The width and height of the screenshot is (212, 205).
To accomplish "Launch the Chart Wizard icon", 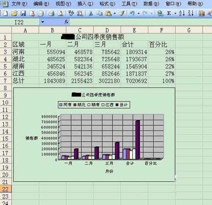I will (x=201, y=13).
